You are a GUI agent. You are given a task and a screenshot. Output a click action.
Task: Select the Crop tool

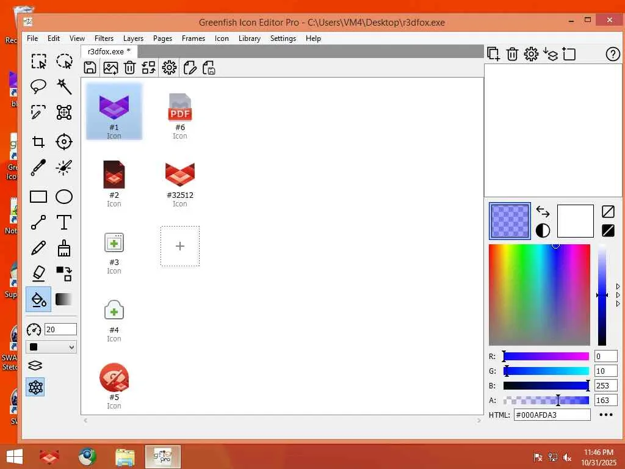tap(38, 142)
